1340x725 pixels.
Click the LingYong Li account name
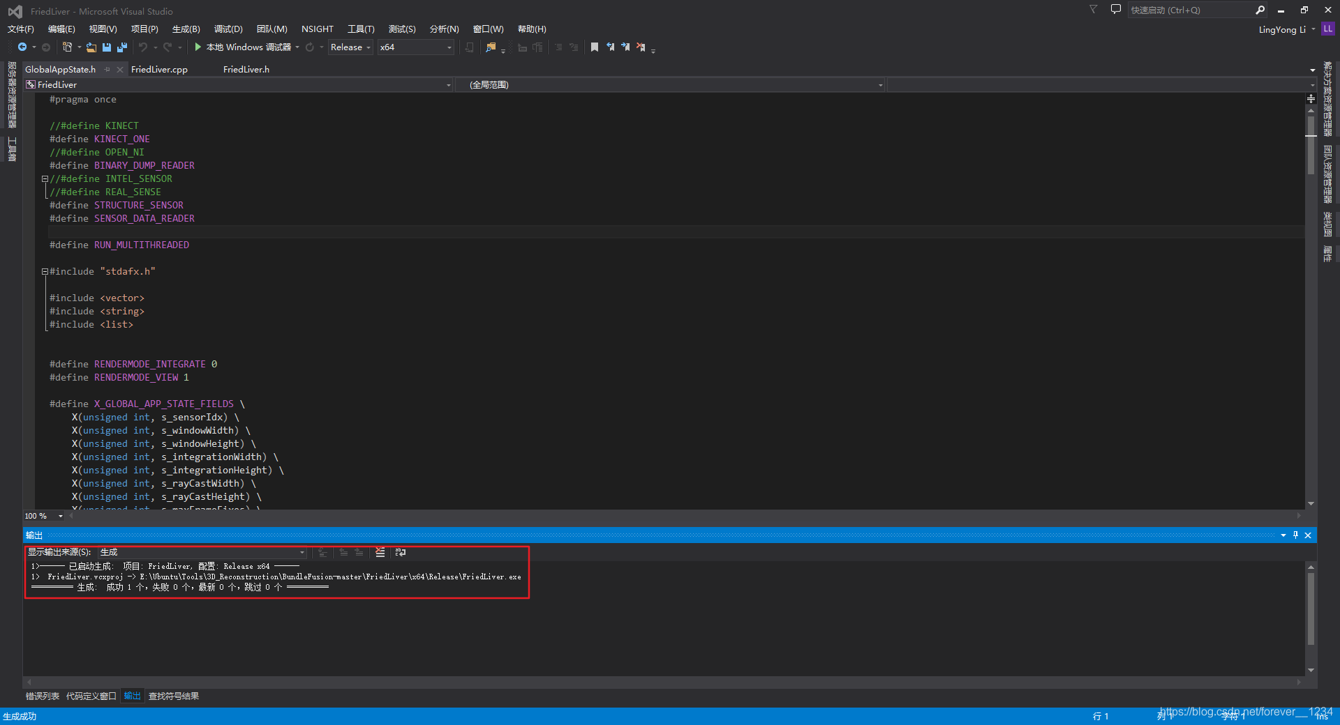[x=1281, y=29]
